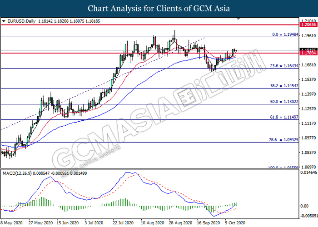Click the 0.0 = 1.19484 Fibonacci label

point(285,35)
